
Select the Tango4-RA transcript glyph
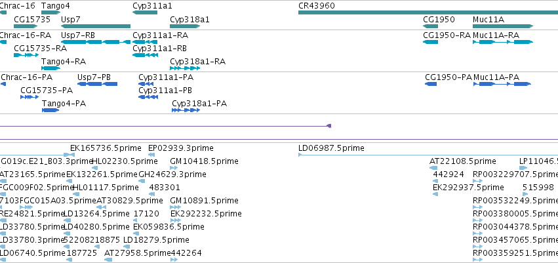51,68
